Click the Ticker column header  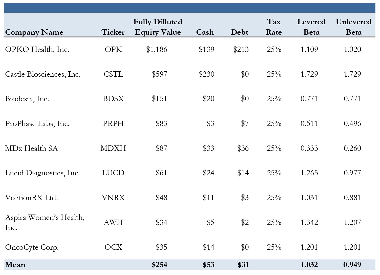(113, 32)
